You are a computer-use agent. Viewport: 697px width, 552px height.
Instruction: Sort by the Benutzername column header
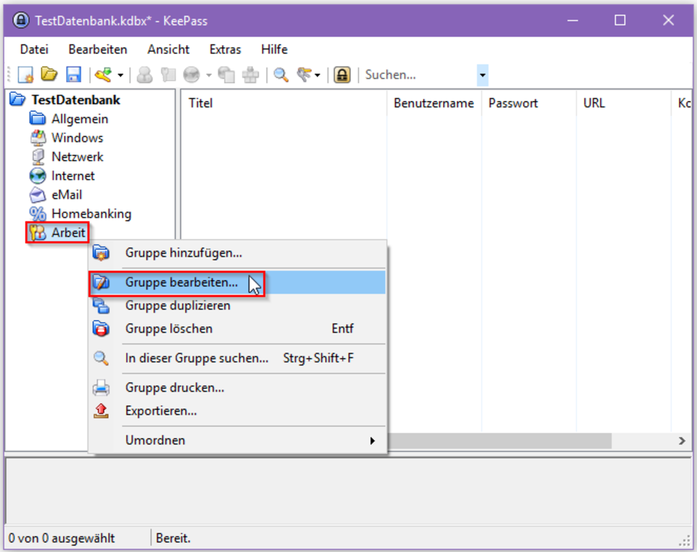point(434,103)
